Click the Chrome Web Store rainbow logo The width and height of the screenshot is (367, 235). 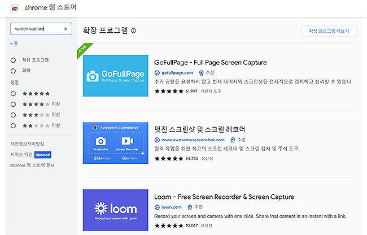click(15, 8)
